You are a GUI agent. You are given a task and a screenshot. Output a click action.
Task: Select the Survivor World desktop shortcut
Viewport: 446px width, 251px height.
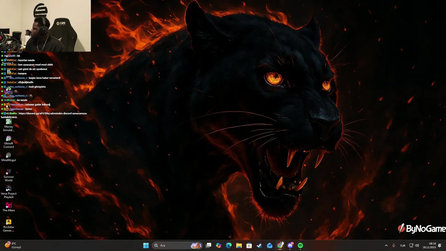(9, 175)
